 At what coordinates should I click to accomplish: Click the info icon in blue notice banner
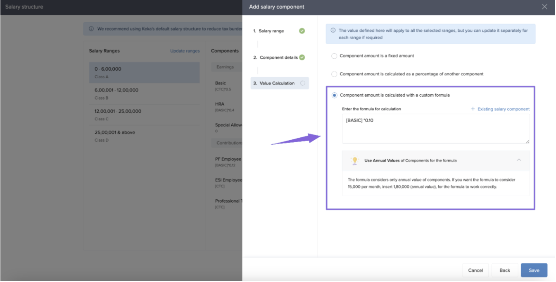(333, 31)
